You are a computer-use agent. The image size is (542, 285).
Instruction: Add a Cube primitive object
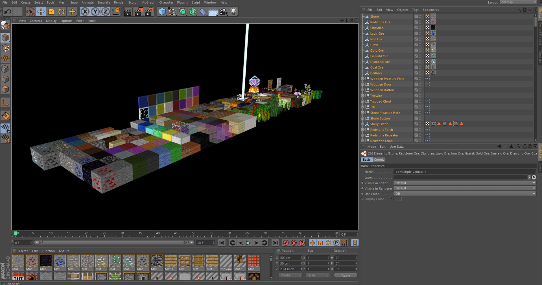[x=162, y=12]
